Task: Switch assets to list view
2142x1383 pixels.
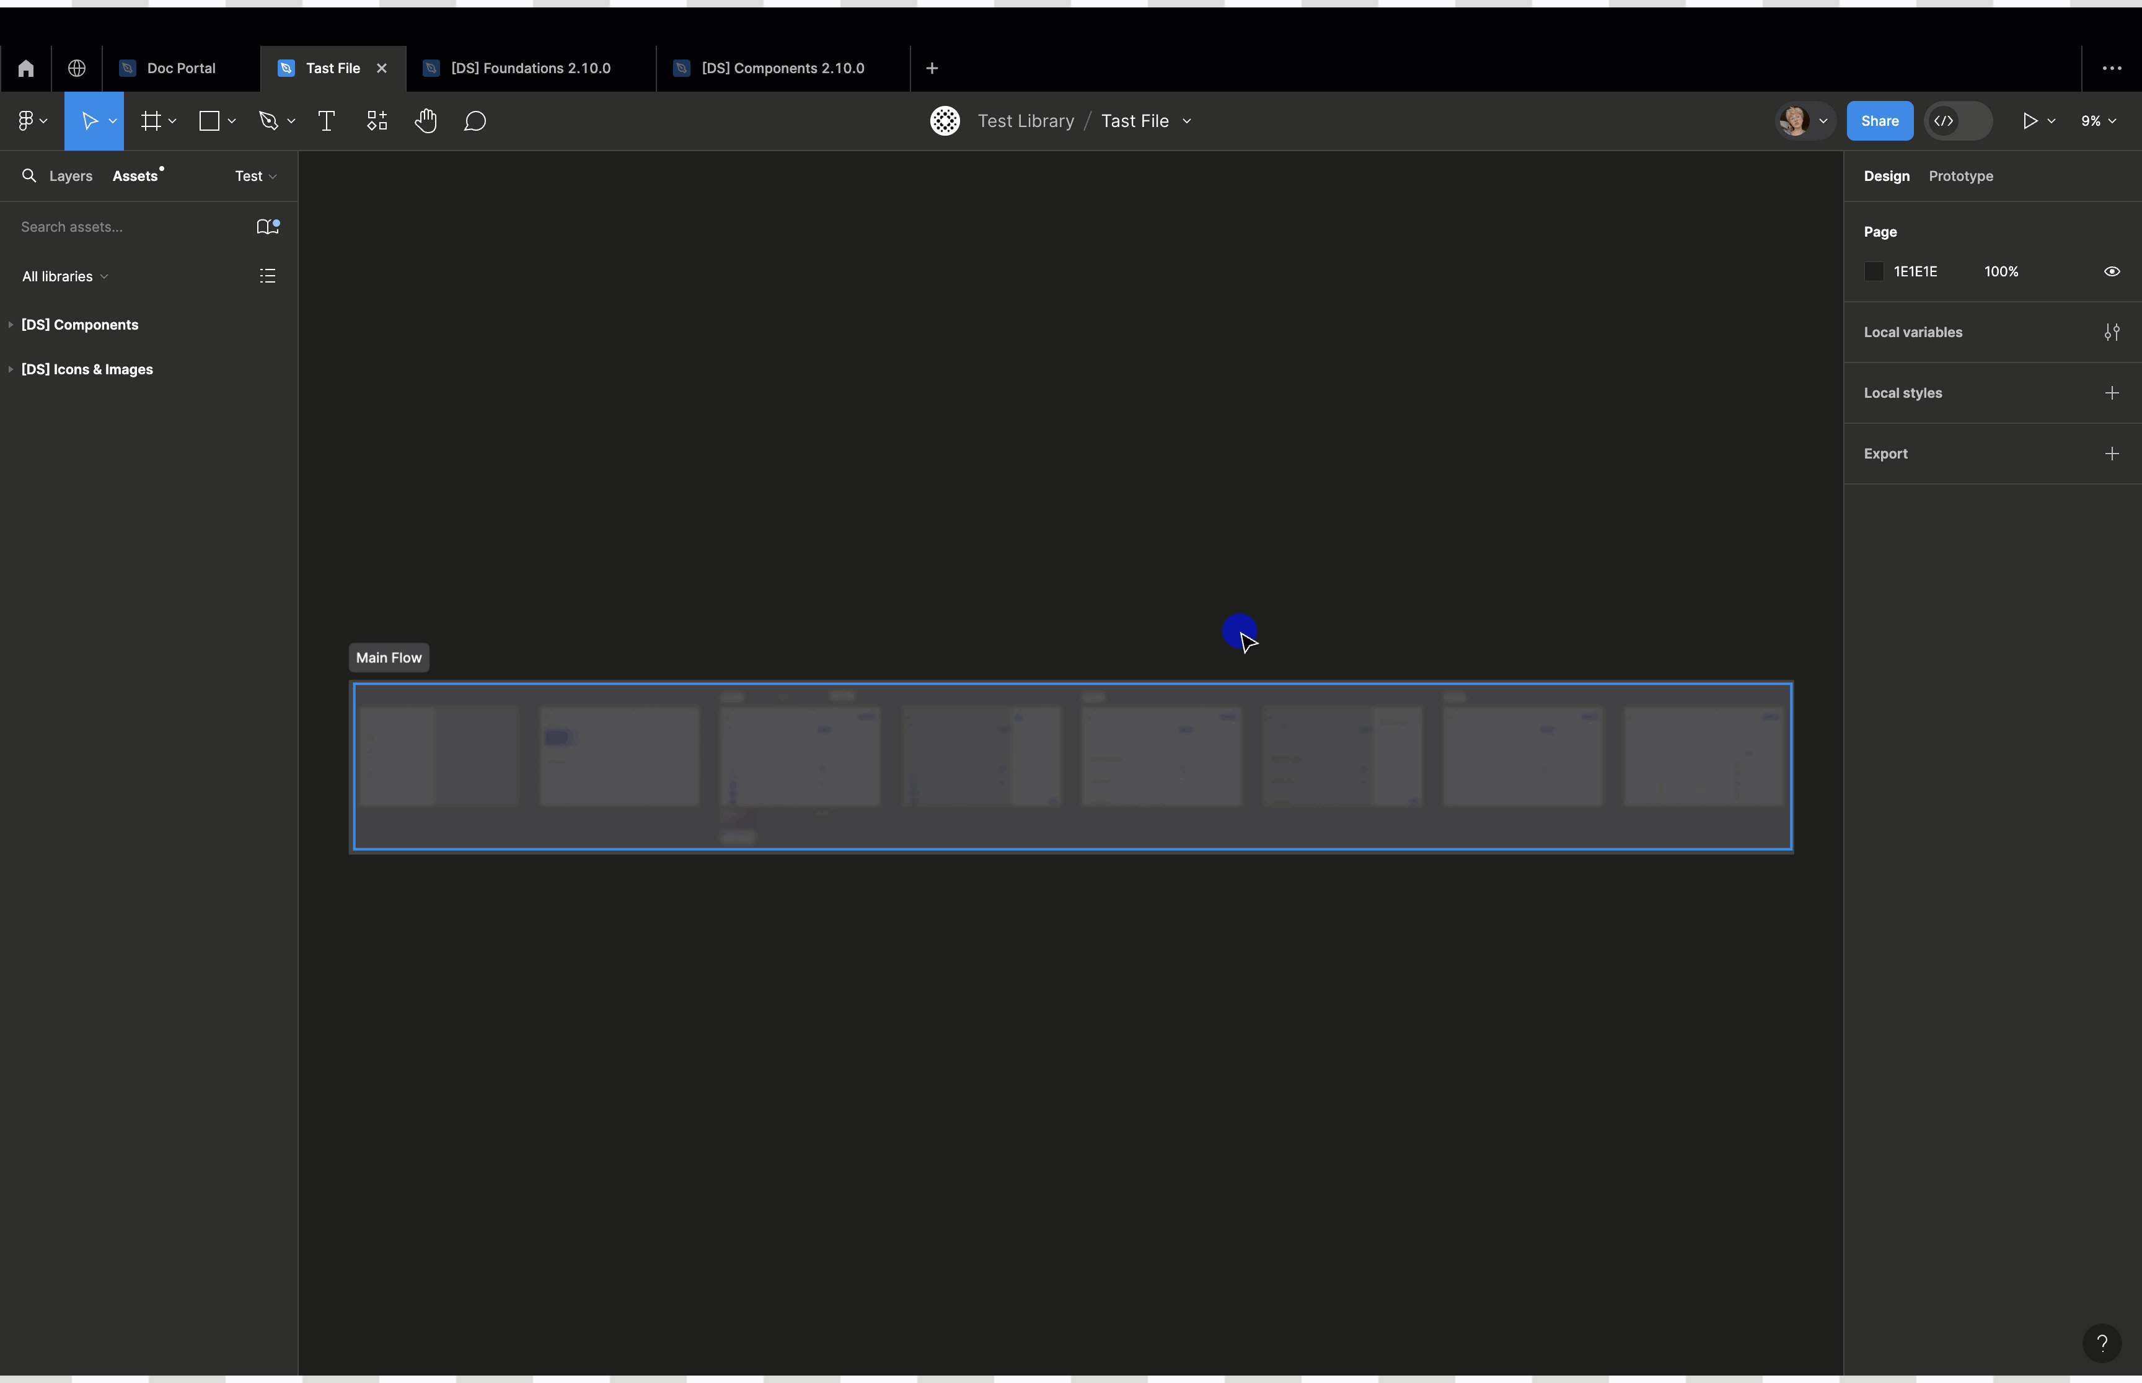Action: (268, 276)
